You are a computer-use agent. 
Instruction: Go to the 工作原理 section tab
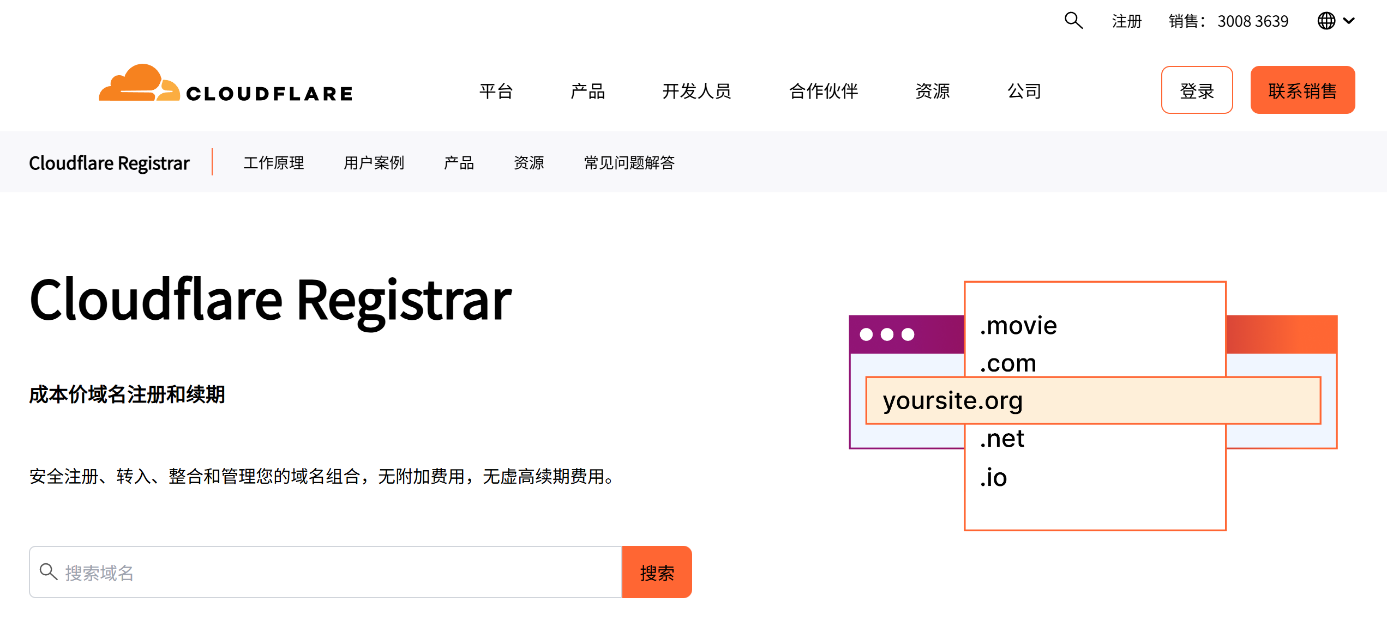pos(273,162)
